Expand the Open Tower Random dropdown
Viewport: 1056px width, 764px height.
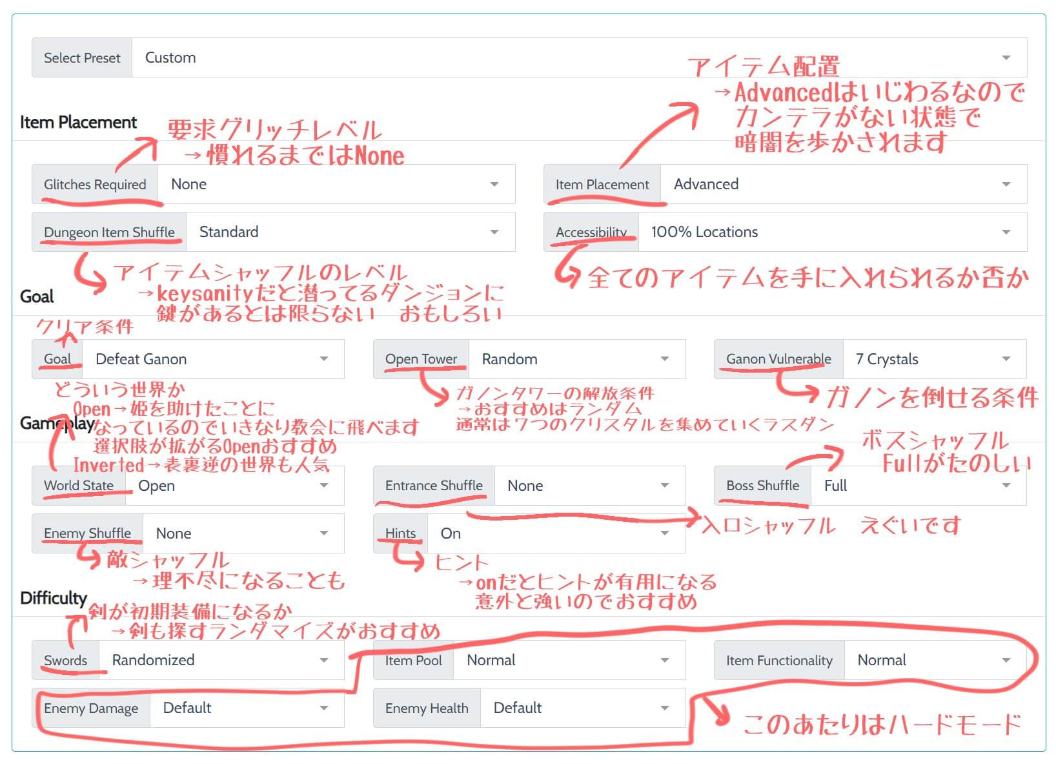point(576,359)
